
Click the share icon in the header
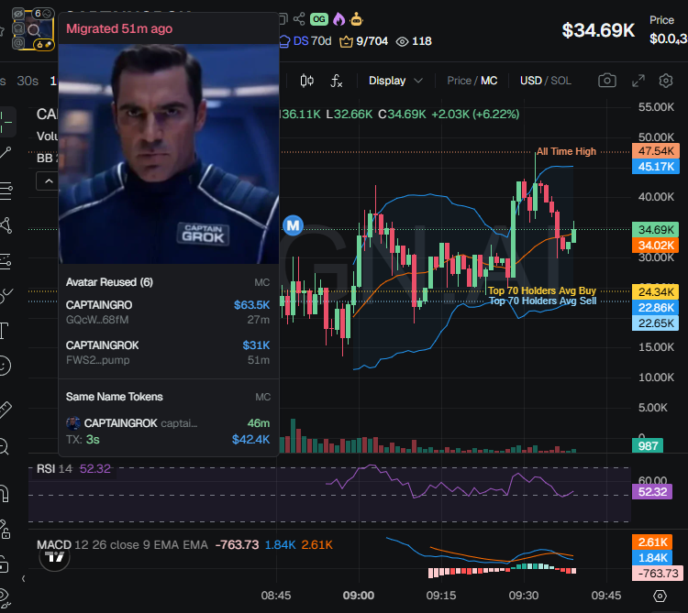coord(299,19)
